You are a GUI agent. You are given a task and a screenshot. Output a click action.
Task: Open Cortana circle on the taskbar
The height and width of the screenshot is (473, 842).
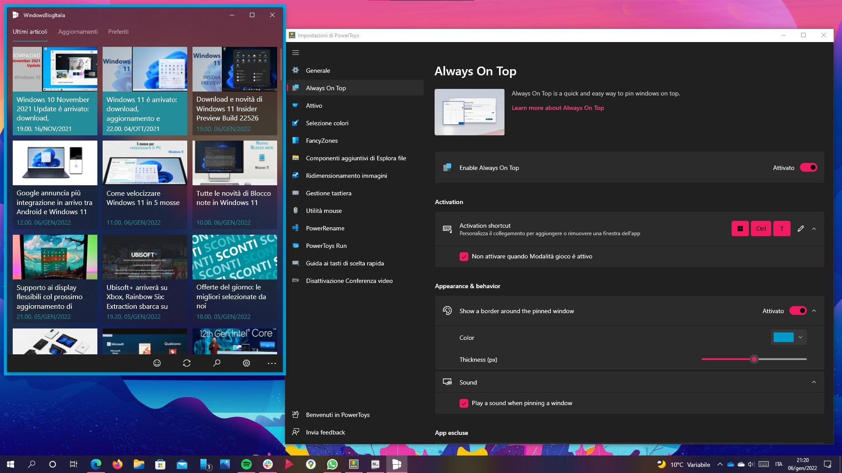(x=53, y=464)
